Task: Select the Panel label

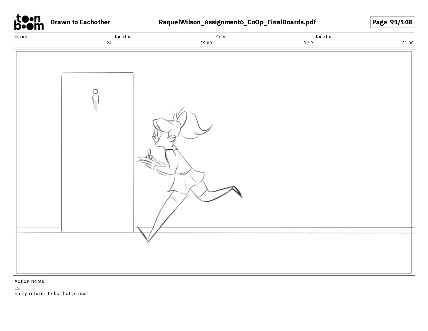Action: coord(221,37)
